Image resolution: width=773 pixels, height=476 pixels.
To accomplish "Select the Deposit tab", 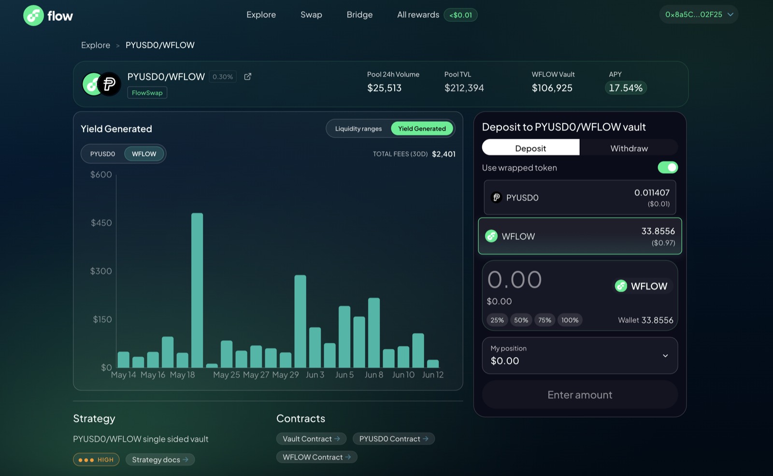I will [x=530, y=148].
